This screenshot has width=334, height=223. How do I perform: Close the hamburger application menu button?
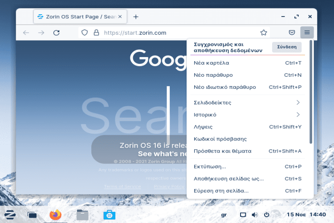tap(307, 33)
